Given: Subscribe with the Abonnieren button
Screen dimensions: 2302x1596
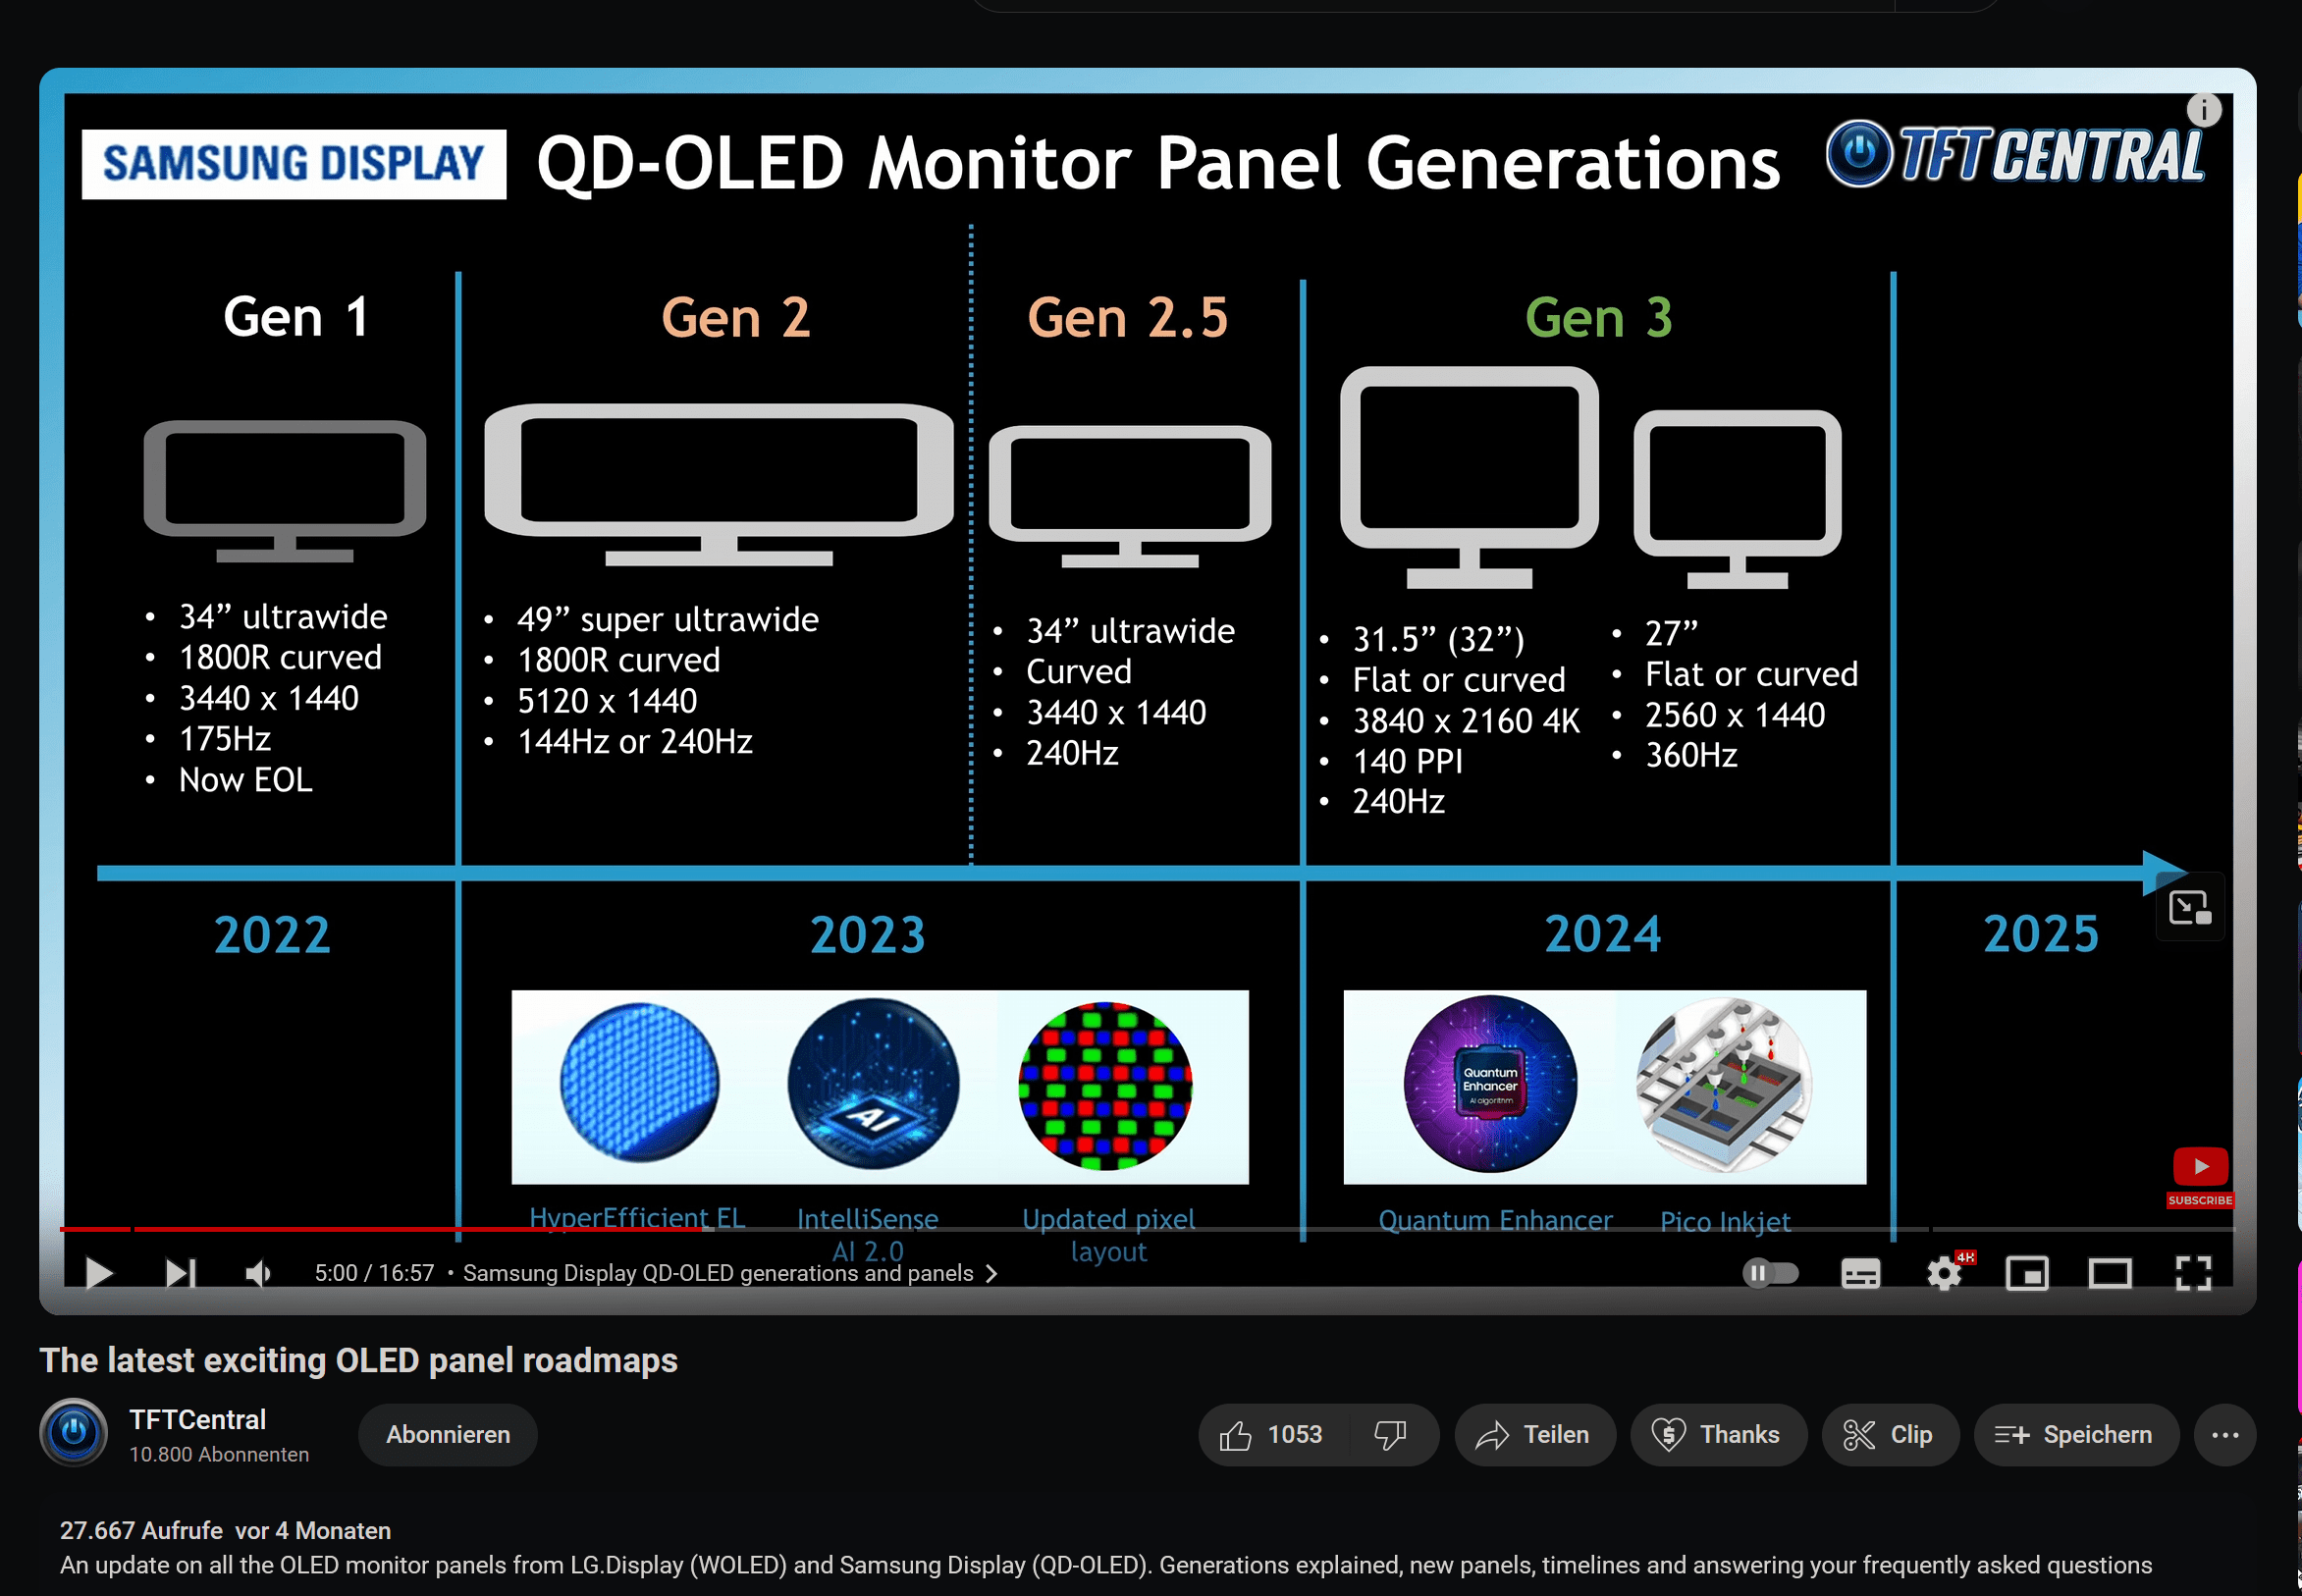Looking at the screenshot, I should [x=448, y=1435].
